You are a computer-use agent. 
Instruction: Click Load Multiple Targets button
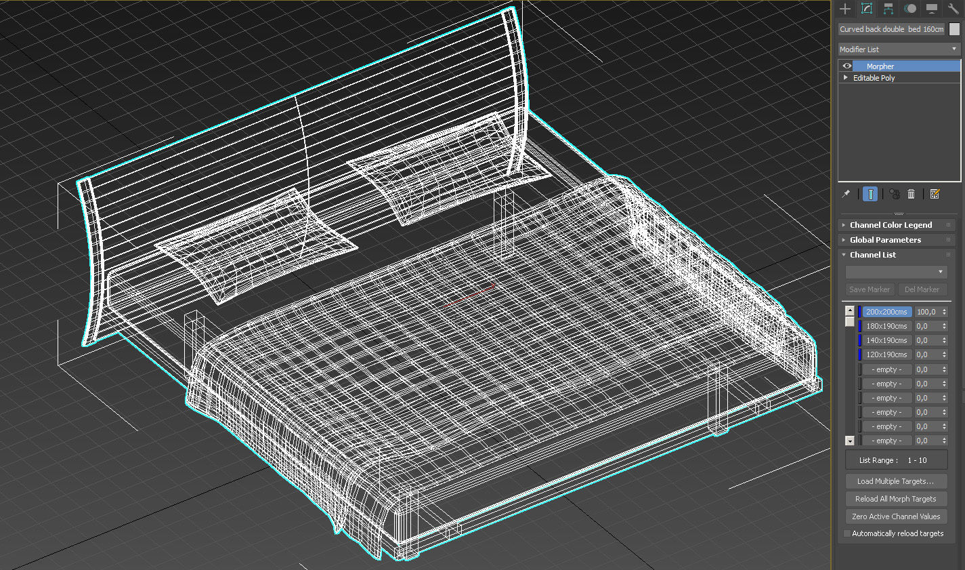[x=896, y=481]
